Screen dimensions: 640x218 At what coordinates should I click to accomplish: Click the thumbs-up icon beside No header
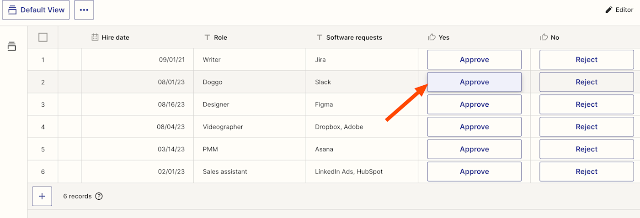click(x=544, y=37)
